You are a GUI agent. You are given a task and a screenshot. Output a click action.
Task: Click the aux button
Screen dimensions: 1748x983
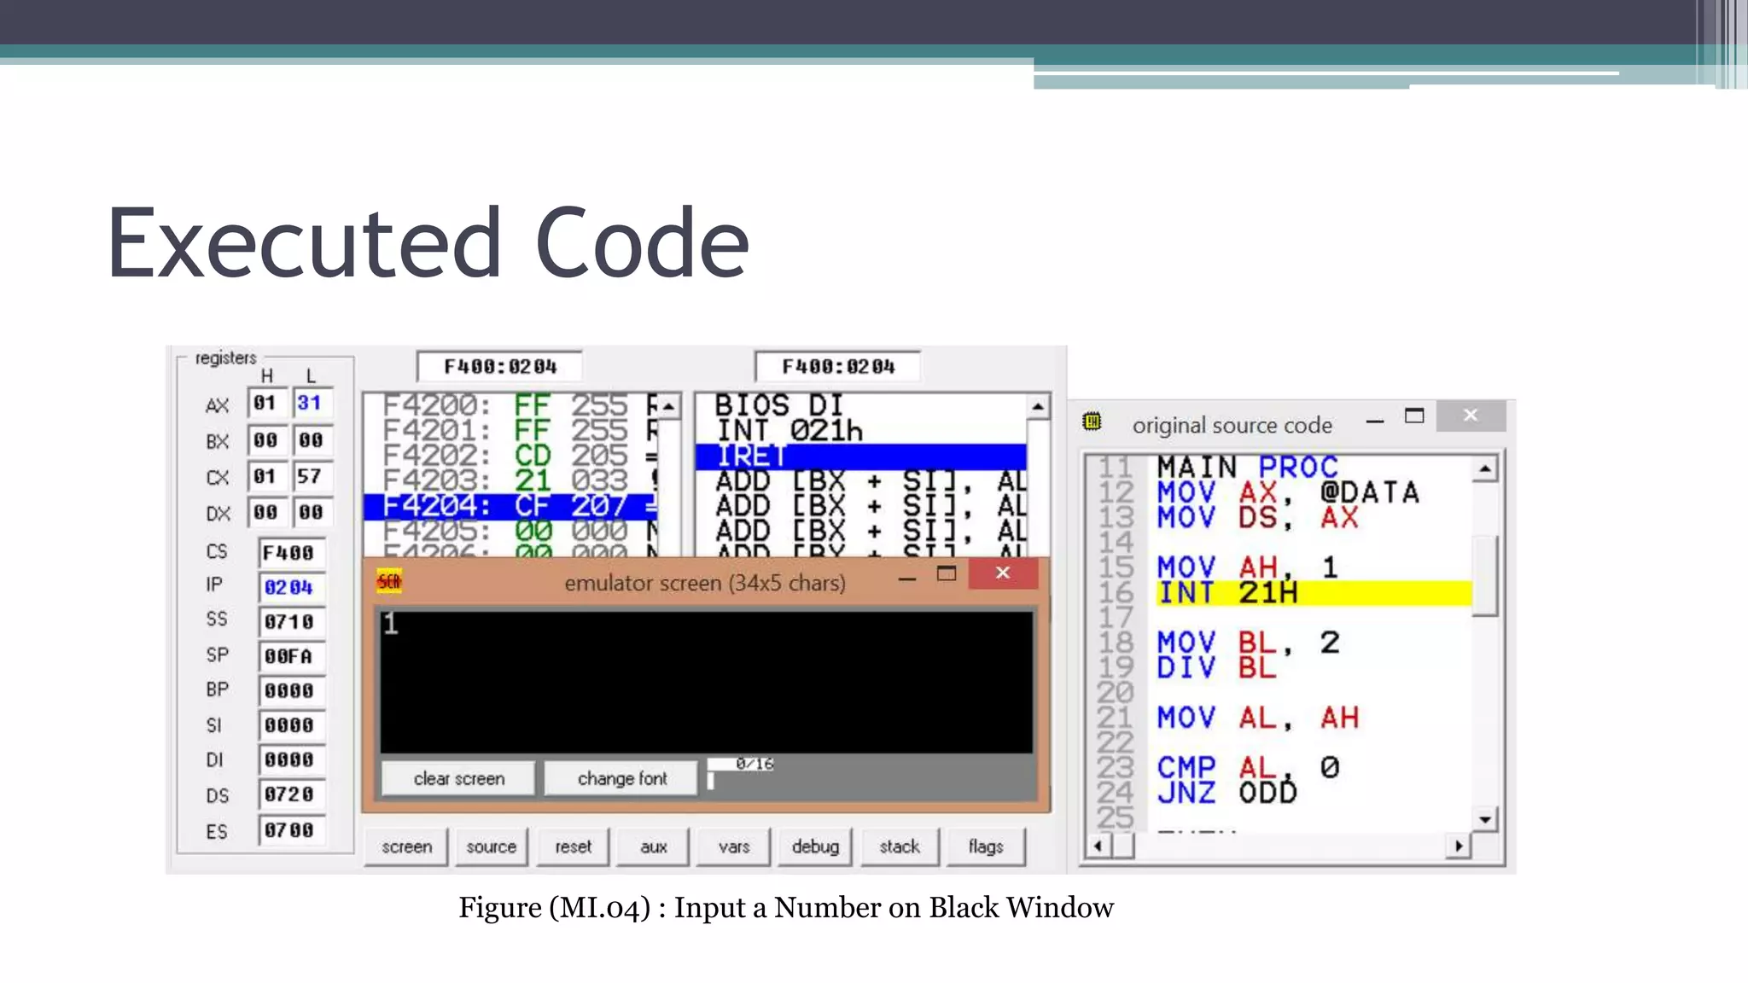point(653,846)
